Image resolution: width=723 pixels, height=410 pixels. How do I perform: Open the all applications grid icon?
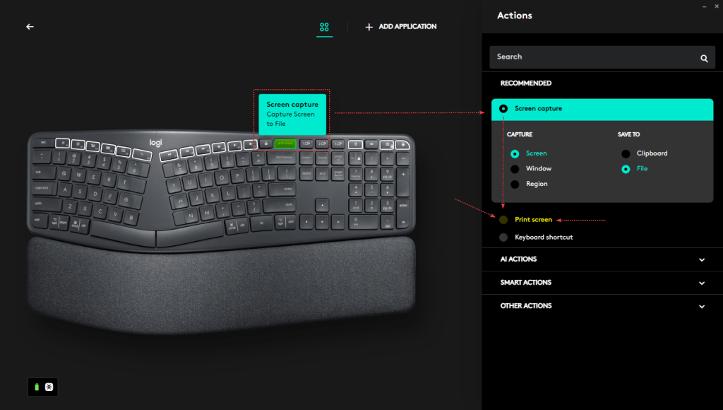(x=324, y=27)
